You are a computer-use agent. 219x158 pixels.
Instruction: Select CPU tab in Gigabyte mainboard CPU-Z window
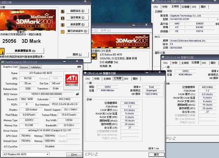pyautogui.click(x=155, y=7)
